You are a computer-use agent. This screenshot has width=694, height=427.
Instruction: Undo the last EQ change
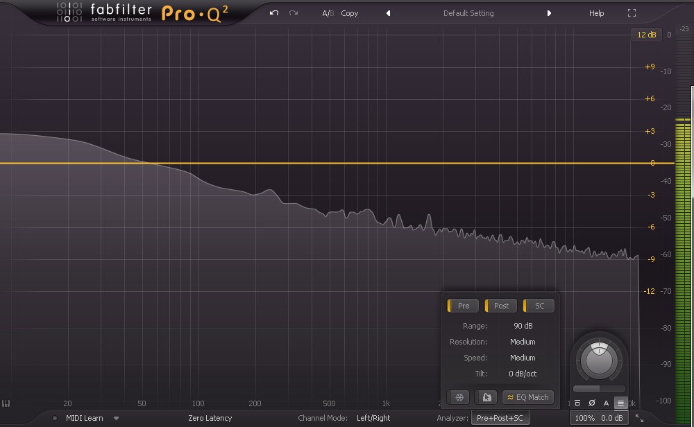(274, 12)
